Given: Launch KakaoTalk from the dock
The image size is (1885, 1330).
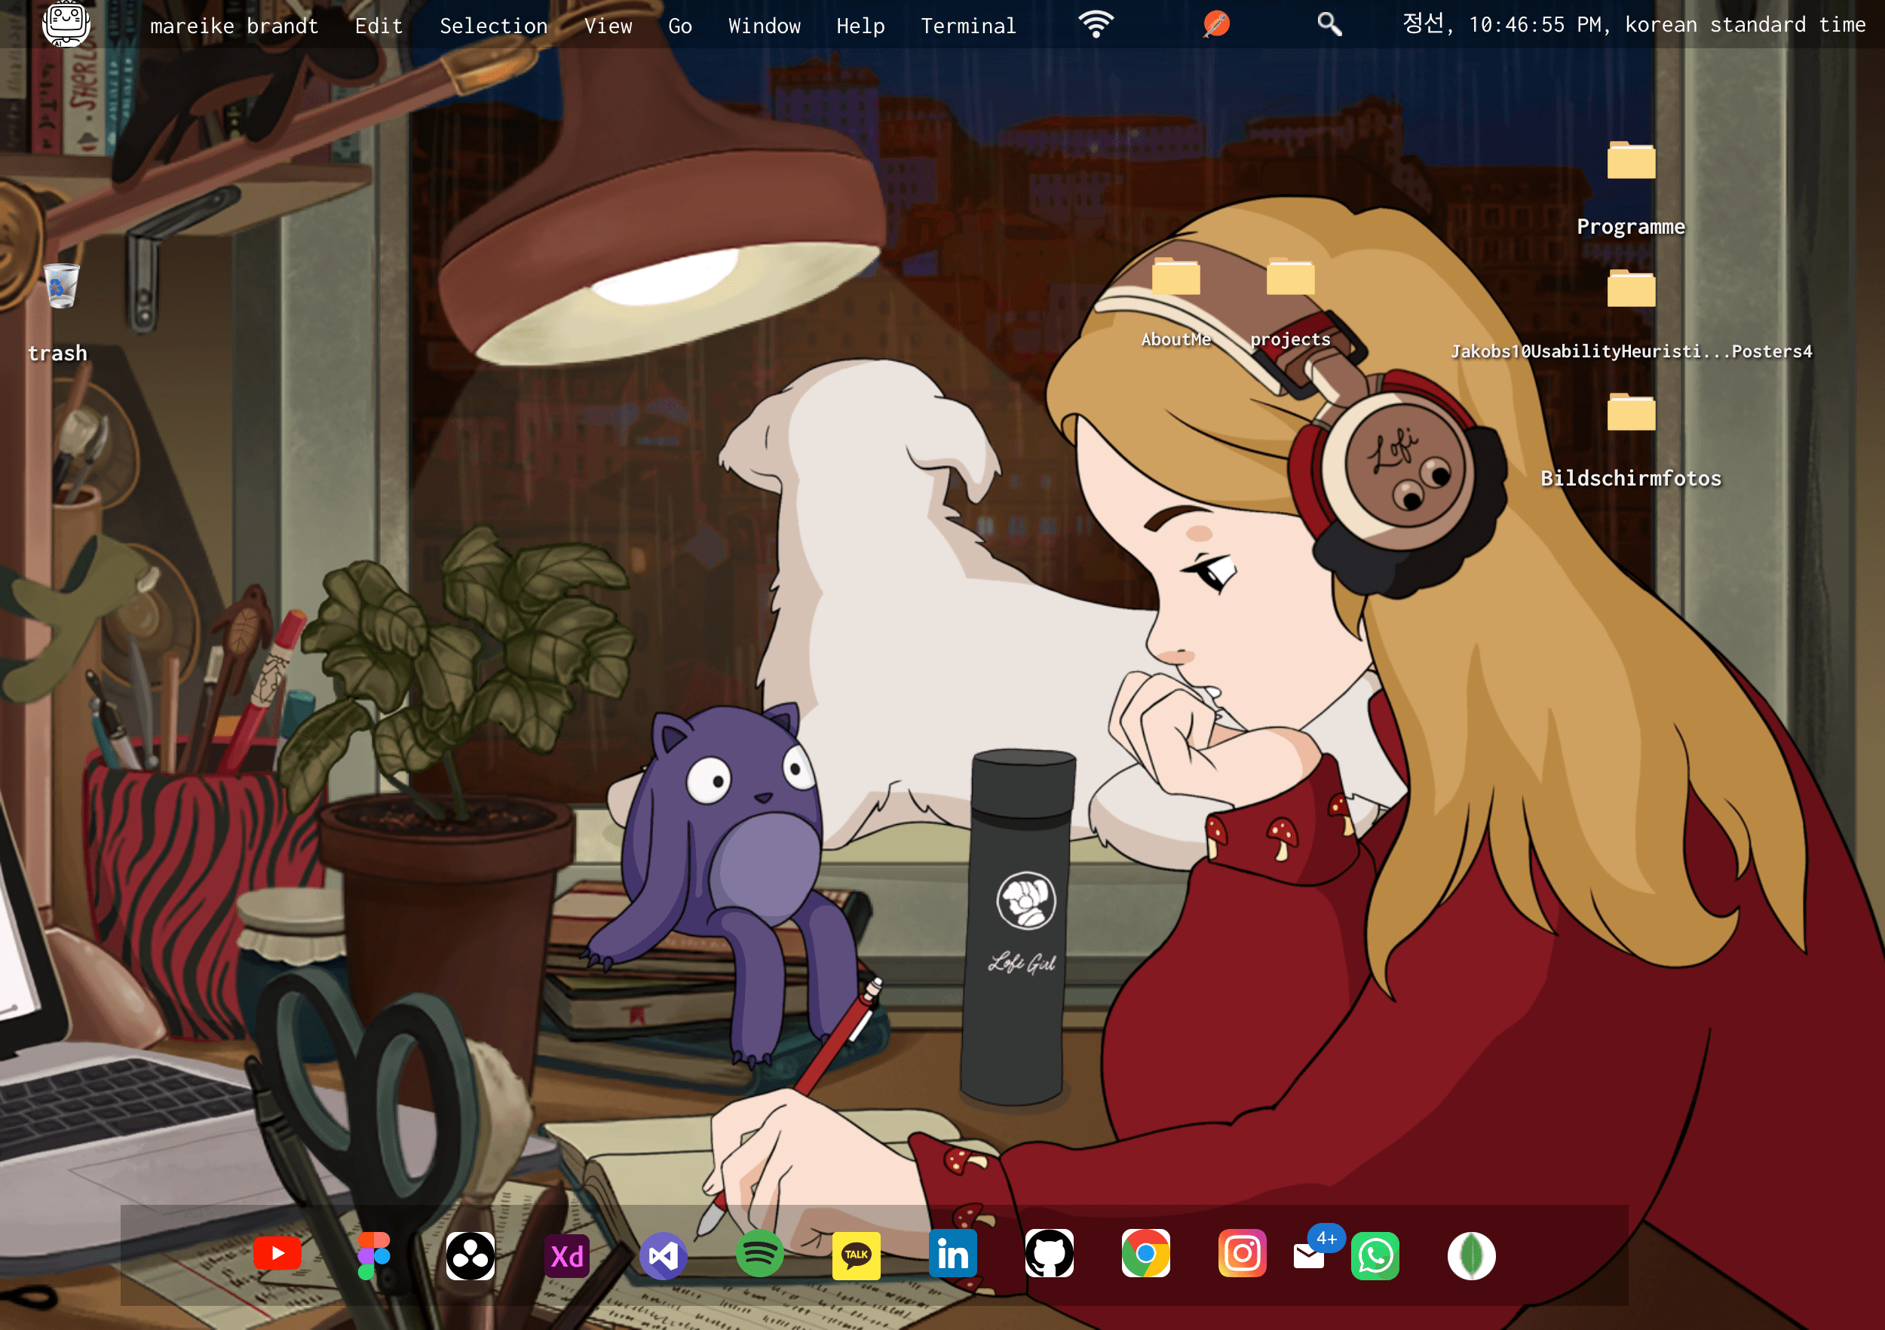Looking at the screenshot, I should (857, 1255).
